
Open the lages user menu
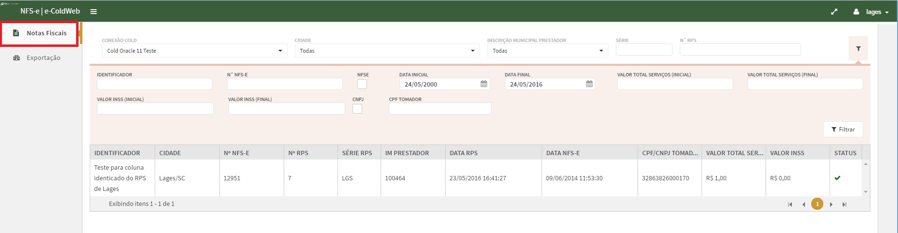(x=872, y=12)
